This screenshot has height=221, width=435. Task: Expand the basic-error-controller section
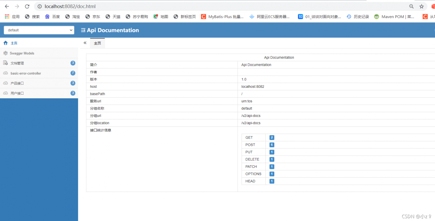coord(39,73)
